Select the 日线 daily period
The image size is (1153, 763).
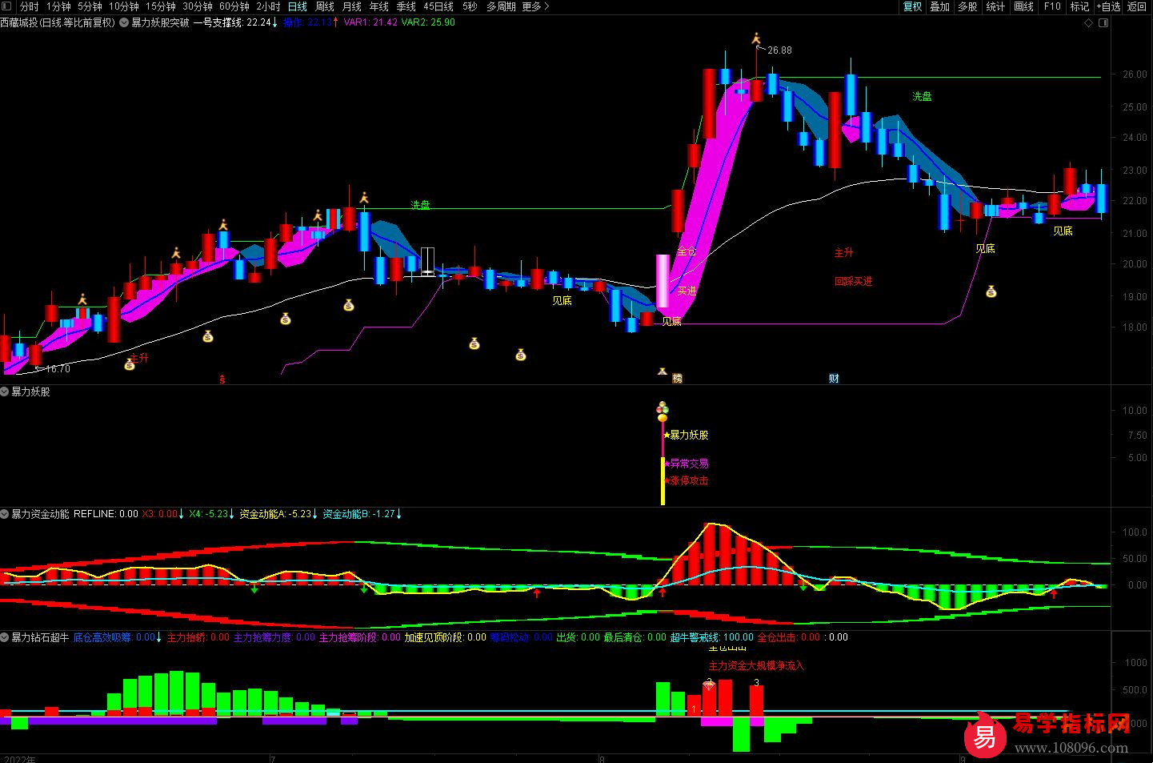(x=298, y=6)
